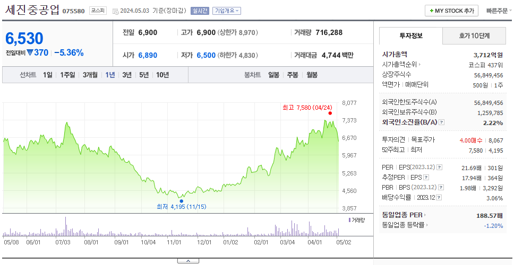Click the 코스피 437위 rank value
The height and width of the screenshot is (265, 514).
486,65
